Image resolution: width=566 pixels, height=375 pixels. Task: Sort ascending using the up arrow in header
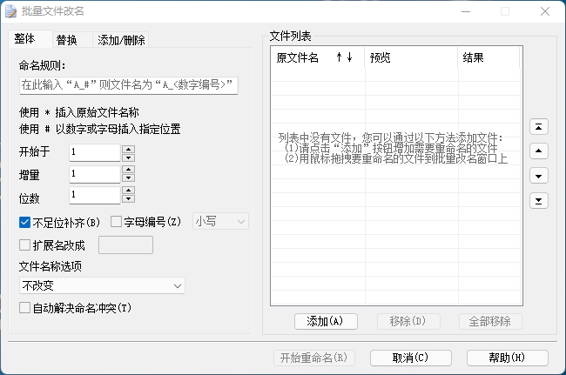pos(339,57)
